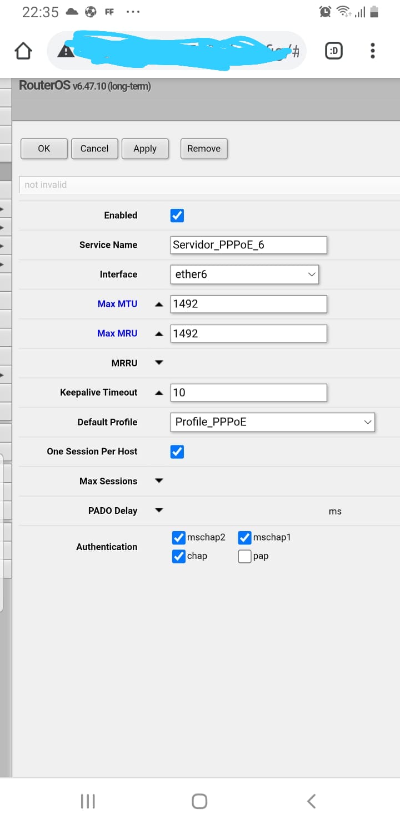Tap the Android home navigation icon
This screenshot has height=824, width=400.
pyautogui.click(x=199, y=801)
